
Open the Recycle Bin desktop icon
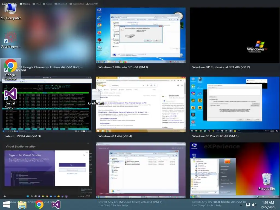tap(266, 182)
